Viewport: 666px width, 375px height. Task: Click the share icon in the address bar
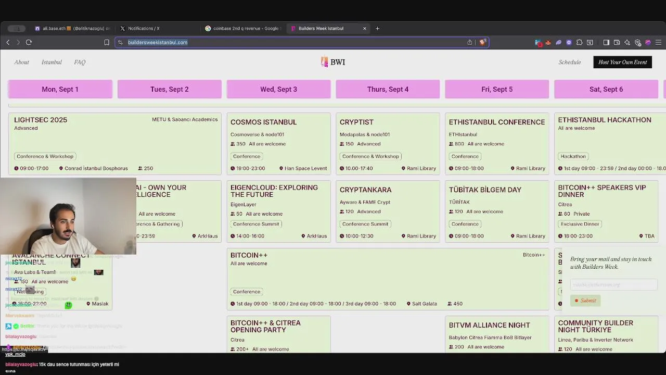pyautogui.click(x=470, y=42)
